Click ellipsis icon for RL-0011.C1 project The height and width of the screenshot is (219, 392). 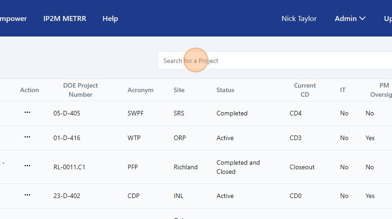tap(27, 167)
